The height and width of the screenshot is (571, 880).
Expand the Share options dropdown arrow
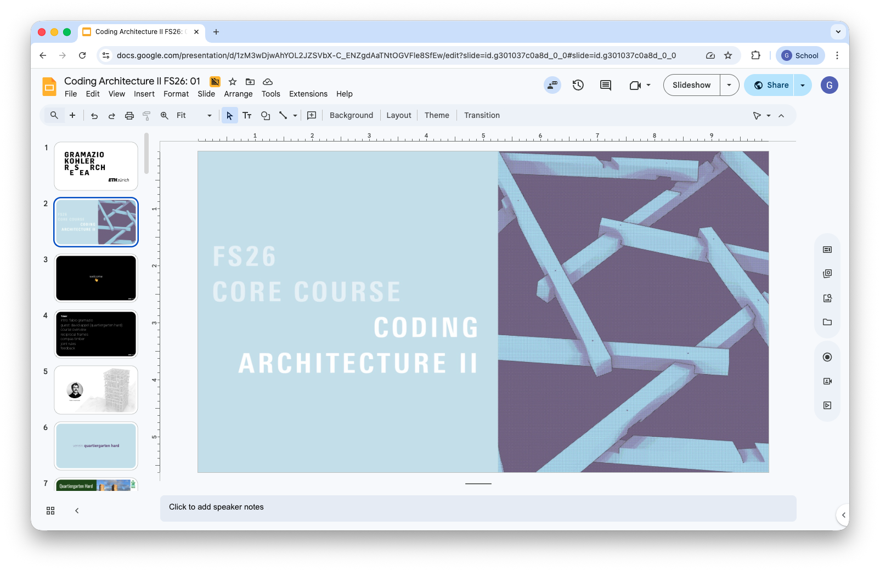(803, 85)
